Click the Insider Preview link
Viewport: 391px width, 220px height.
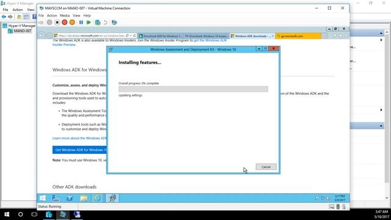click(x=64, y=45)
